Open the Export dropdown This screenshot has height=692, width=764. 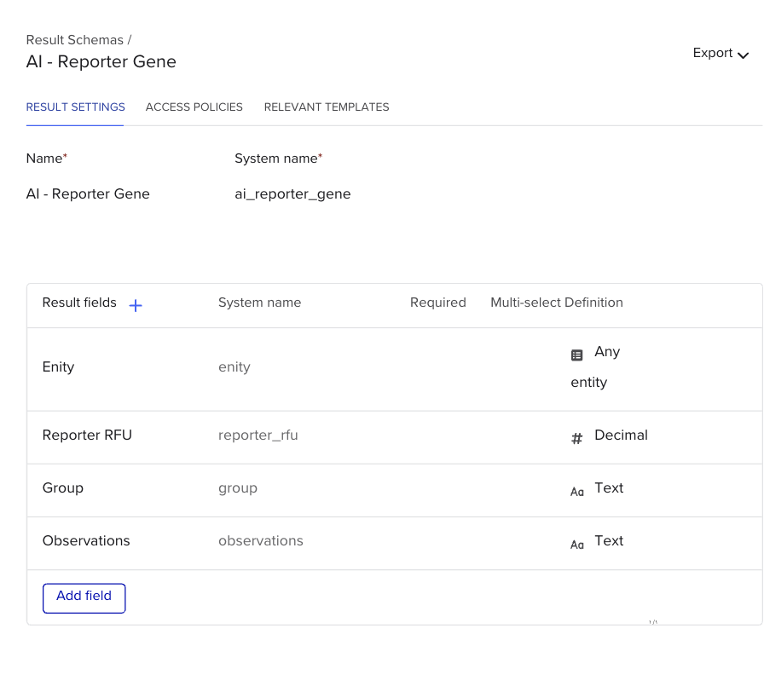[x=721, y=53]
